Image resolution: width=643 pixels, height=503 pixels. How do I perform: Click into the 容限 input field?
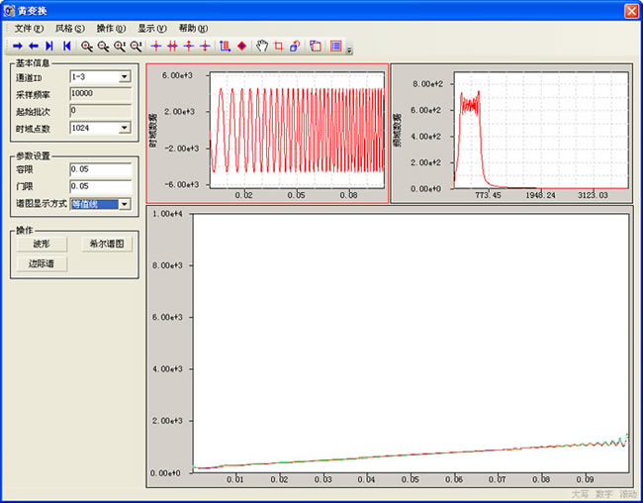(100, 170)
